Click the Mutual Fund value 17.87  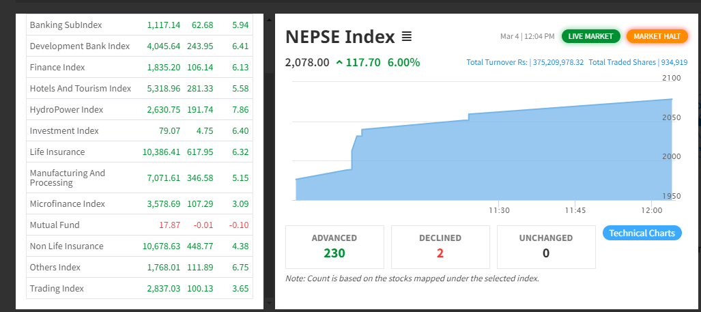click(x=170, y=225)
